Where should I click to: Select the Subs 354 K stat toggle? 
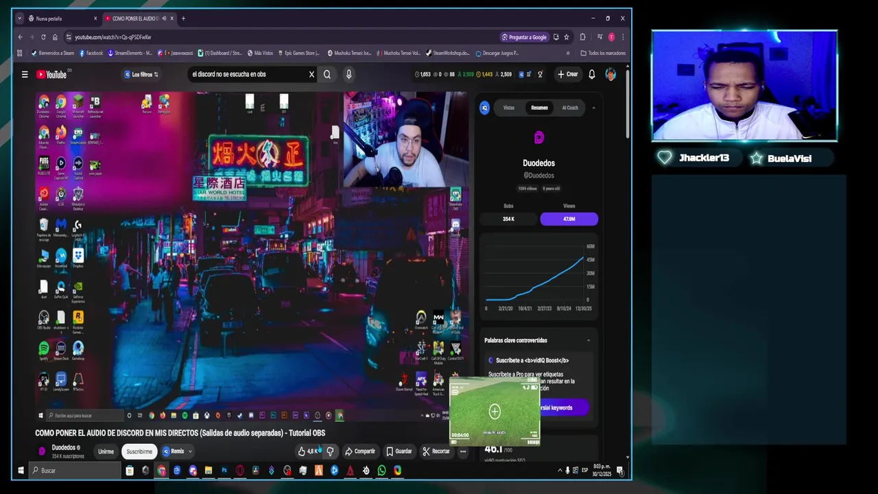(508, 219)
